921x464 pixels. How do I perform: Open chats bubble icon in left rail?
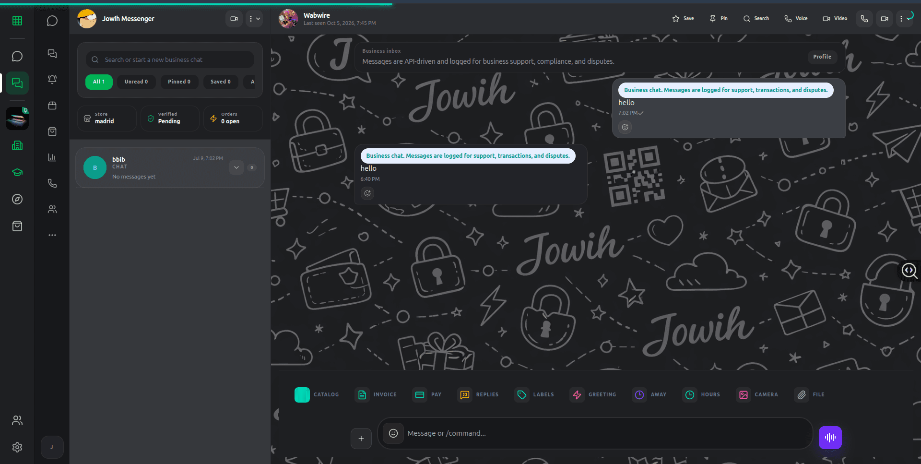(17, 56)
